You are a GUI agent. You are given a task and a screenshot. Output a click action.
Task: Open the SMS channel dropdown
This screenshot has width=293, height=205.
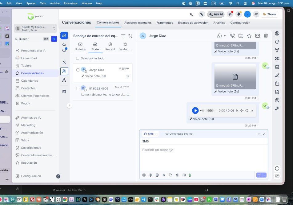(x=151, y=134)
